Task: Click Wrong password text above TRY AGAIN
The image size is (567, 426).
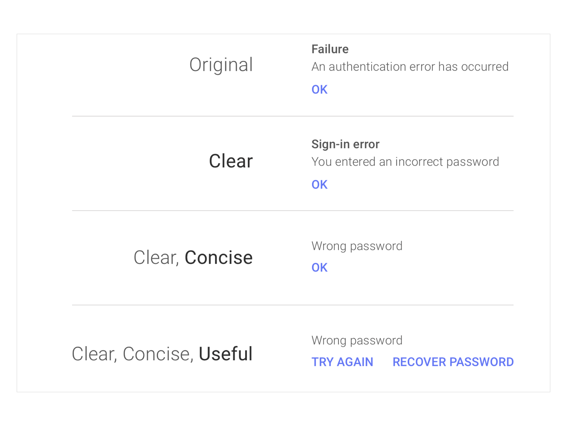Action: (x=357, y=341)
